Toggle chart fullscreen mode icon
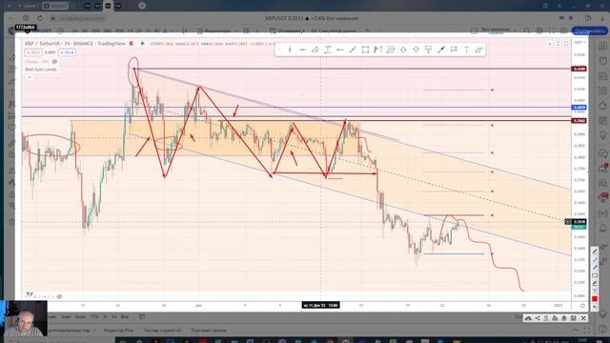Screen dimensions: 610x343 (552, 30)
